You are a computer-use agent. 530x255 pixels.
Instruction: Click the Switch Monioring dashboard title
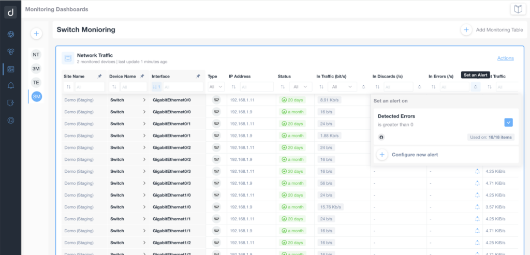(86, 29)
